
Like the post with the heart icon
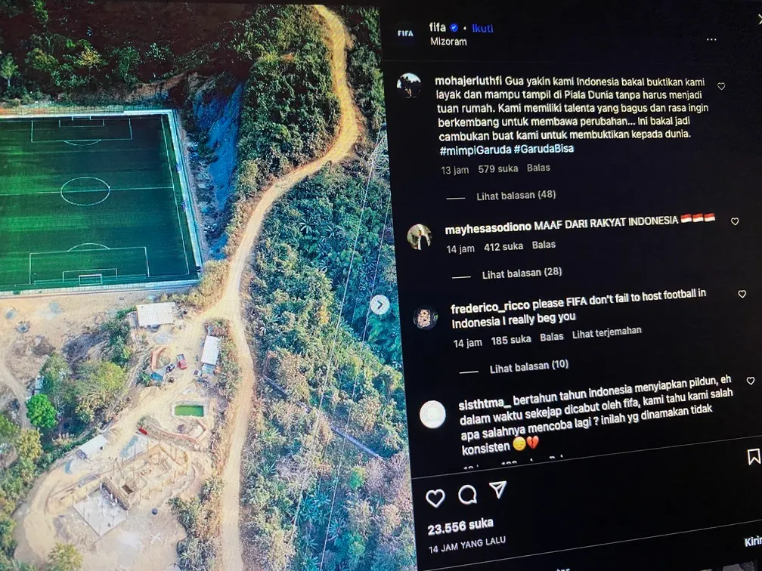coord(435,498)
